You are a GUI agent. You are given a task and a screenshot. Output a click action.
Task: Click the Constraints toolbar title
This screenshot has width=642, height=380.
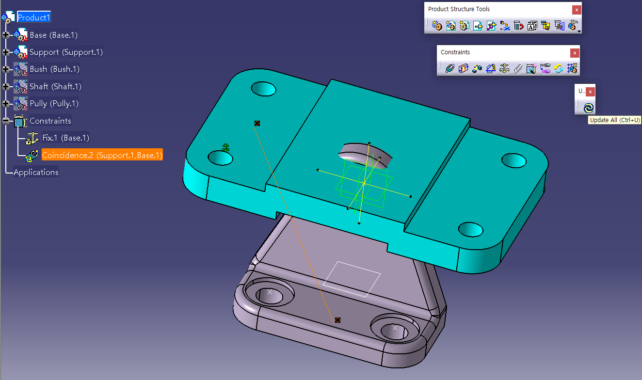pos(455,52)
